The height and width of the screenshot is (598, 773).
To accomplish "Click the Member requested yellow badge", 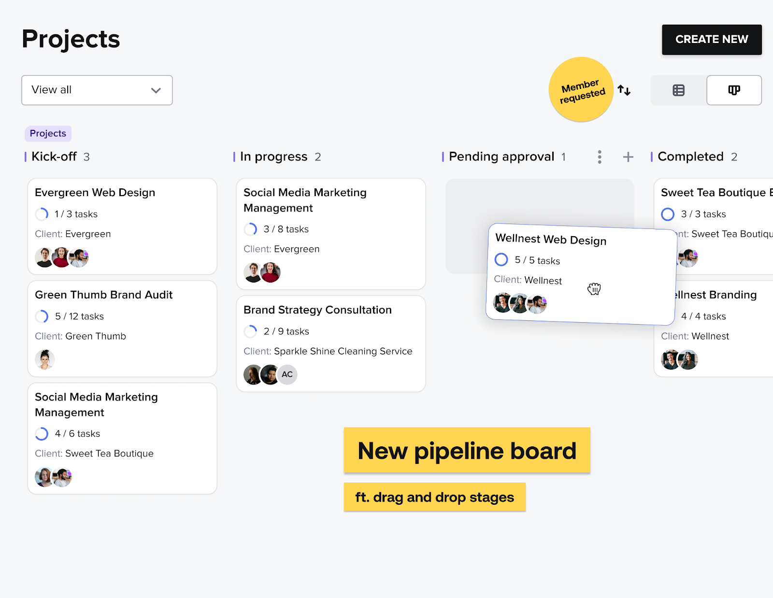I will (x=581, y=90).
